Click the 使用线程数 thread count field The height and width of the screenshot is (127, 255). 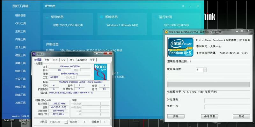[x=200, y=70]
